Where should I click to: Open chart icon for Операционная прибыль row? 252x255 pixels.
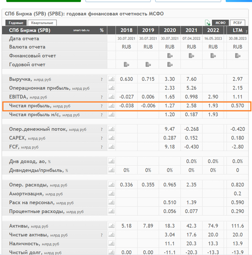(x=112, y=88)
